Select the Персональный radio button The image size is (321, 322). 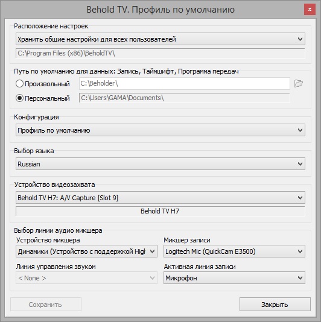coord(19,98)
